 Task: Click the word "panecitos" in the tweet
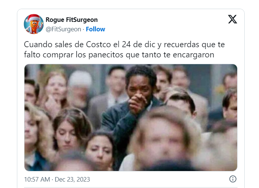(x=106, y=55)
